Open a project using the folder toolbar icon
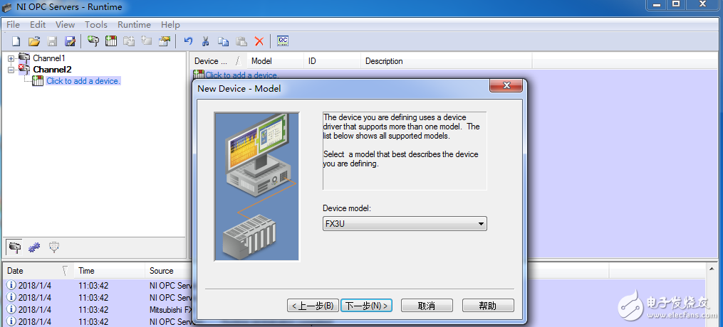This screenshot has width=723, height=327. (x=33, y=41)
